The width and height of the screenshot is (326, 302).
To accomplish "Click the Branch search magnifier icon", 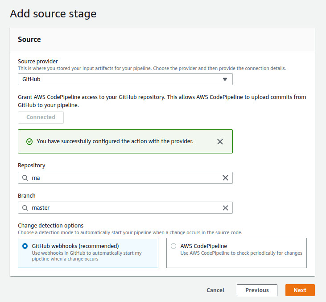I will pyautogui.click(x=25, y=208).
